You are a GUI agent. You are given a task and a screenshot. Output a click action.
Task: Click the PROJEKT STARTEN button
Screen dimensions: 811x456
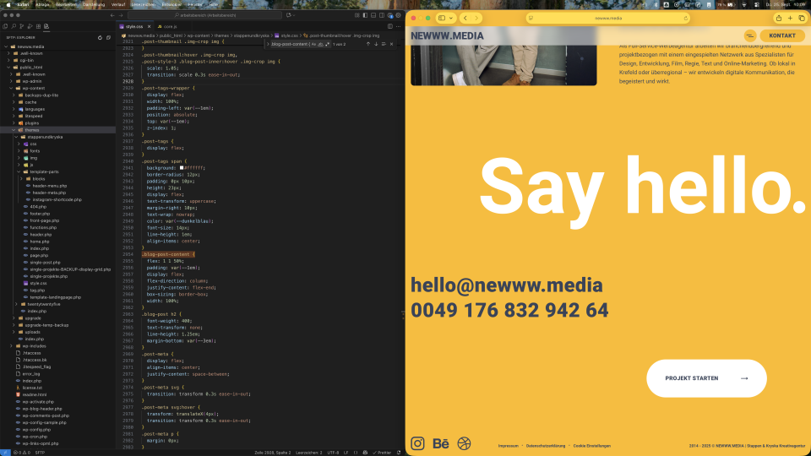(x=706, y=378)
